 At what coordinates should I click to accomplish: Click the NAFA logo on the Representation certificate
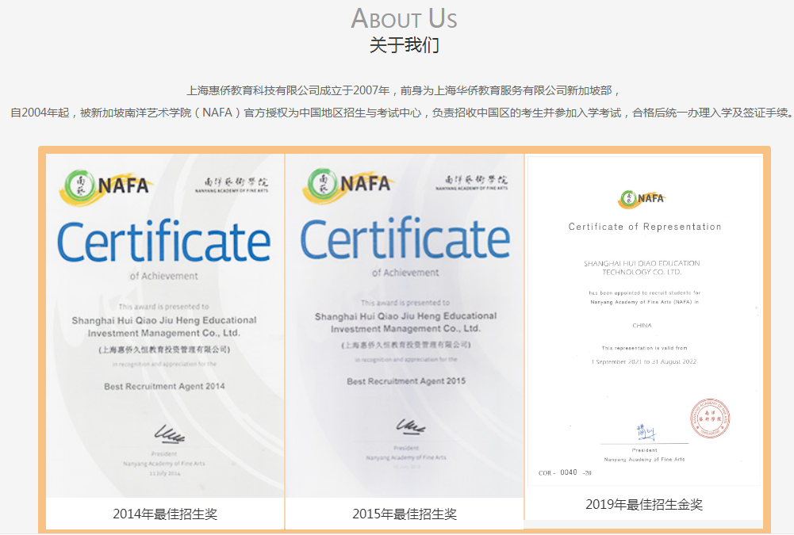(641, 198)
